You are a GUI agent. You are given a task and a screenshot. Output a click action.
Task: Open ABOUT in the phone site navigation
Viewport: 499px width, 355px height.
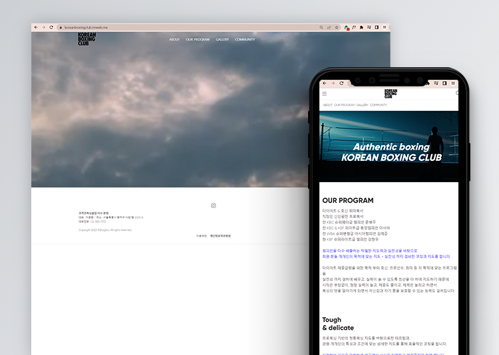point(327,105)
